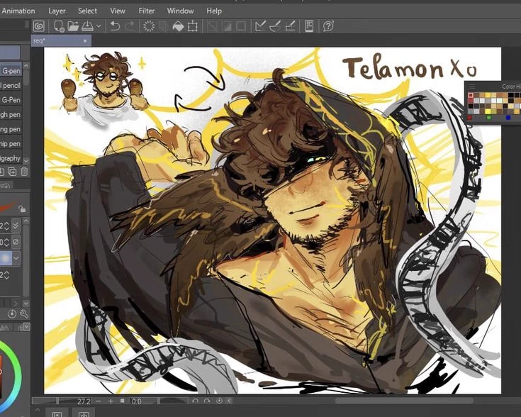The width and height of the screenshot is (521, 417).
Task: Save the document with the Save icon
Action: pyautogui.click(x=87, y=26)
